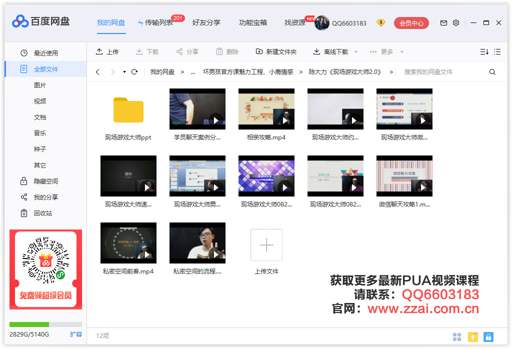
Task: Select 音乐 category in sidebar
Action: click(x=40, y=133)
